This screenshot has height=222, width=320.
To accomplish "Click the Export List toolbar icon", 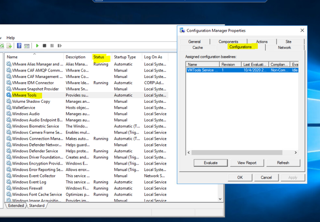I will point(9,46).
